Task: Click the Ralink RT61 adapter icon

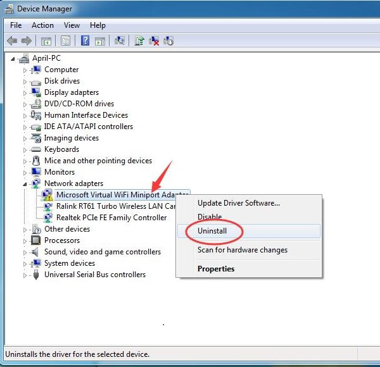Action: click(48, 206)
